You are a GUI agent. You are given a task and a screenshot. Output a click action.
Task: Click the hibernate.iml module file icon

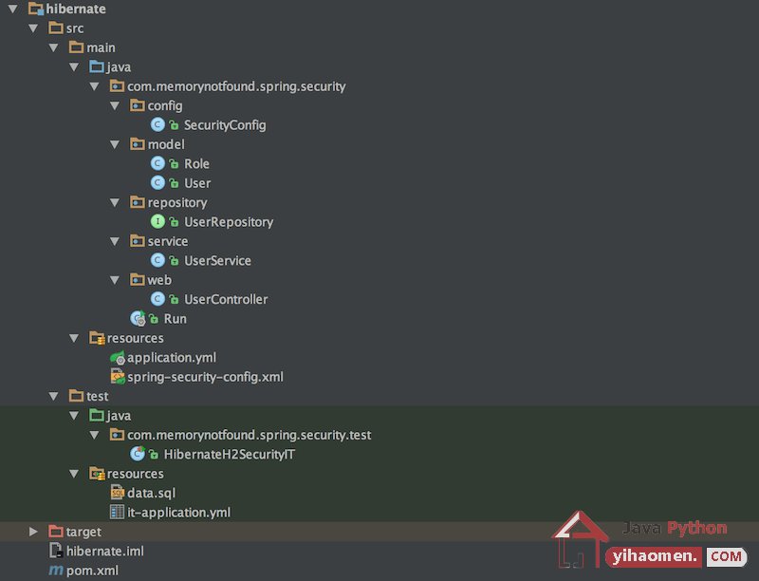tap(56, 551)
